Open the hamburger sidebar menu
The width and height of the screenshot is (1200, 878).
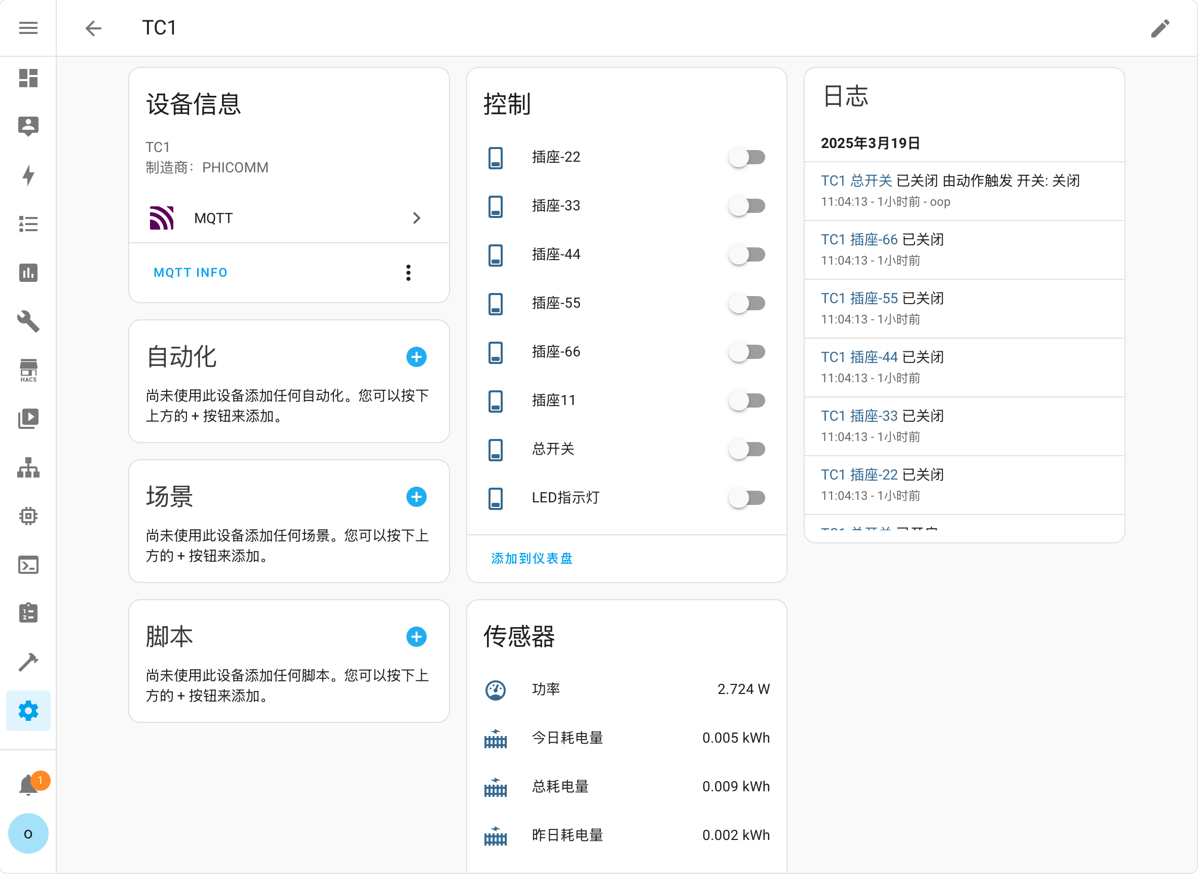28,28
